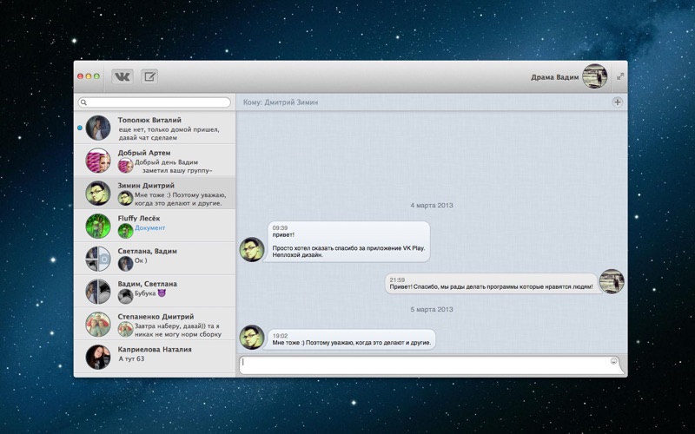Open the Fluffy Лесёк conversation

tap(155, 226)
